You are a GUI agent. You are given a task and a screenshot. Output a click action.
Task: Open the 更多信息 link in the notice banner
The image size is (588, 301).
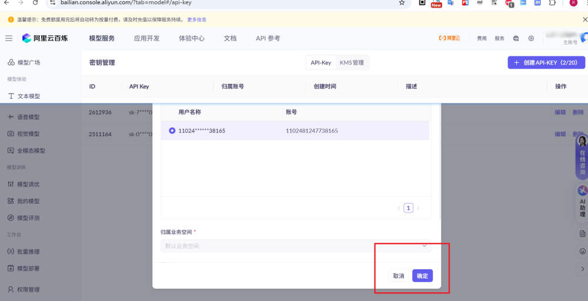(x=196, y=19)
